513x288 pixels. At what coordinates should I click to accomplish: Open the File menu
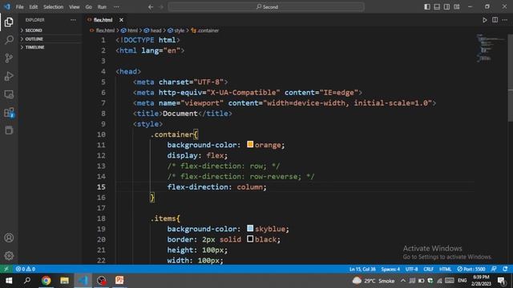click(x=19, y=7)
